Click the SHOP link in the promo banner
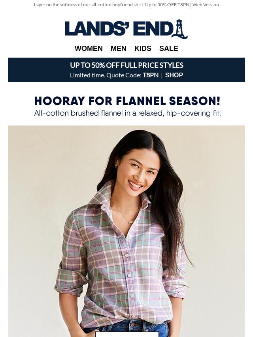 pyautogui.click(x=174, y=75)
